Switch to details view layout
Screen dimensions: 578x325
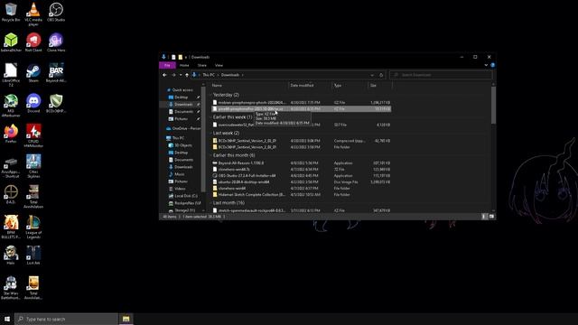[x=484, y=217]
